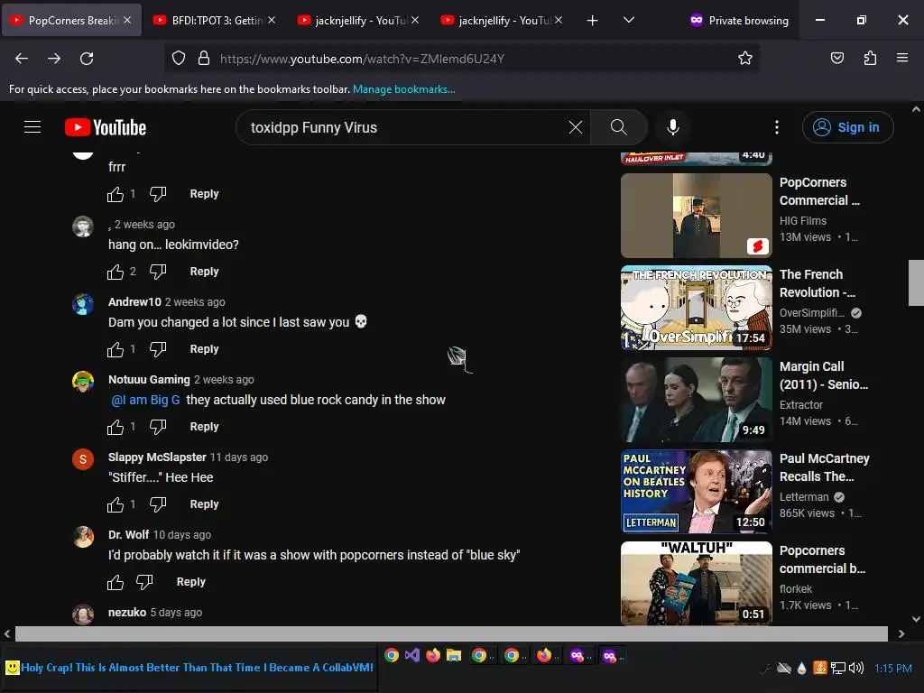
Task: Click the vertical page scrollbar thumb
Action: (x=916, y=282)
